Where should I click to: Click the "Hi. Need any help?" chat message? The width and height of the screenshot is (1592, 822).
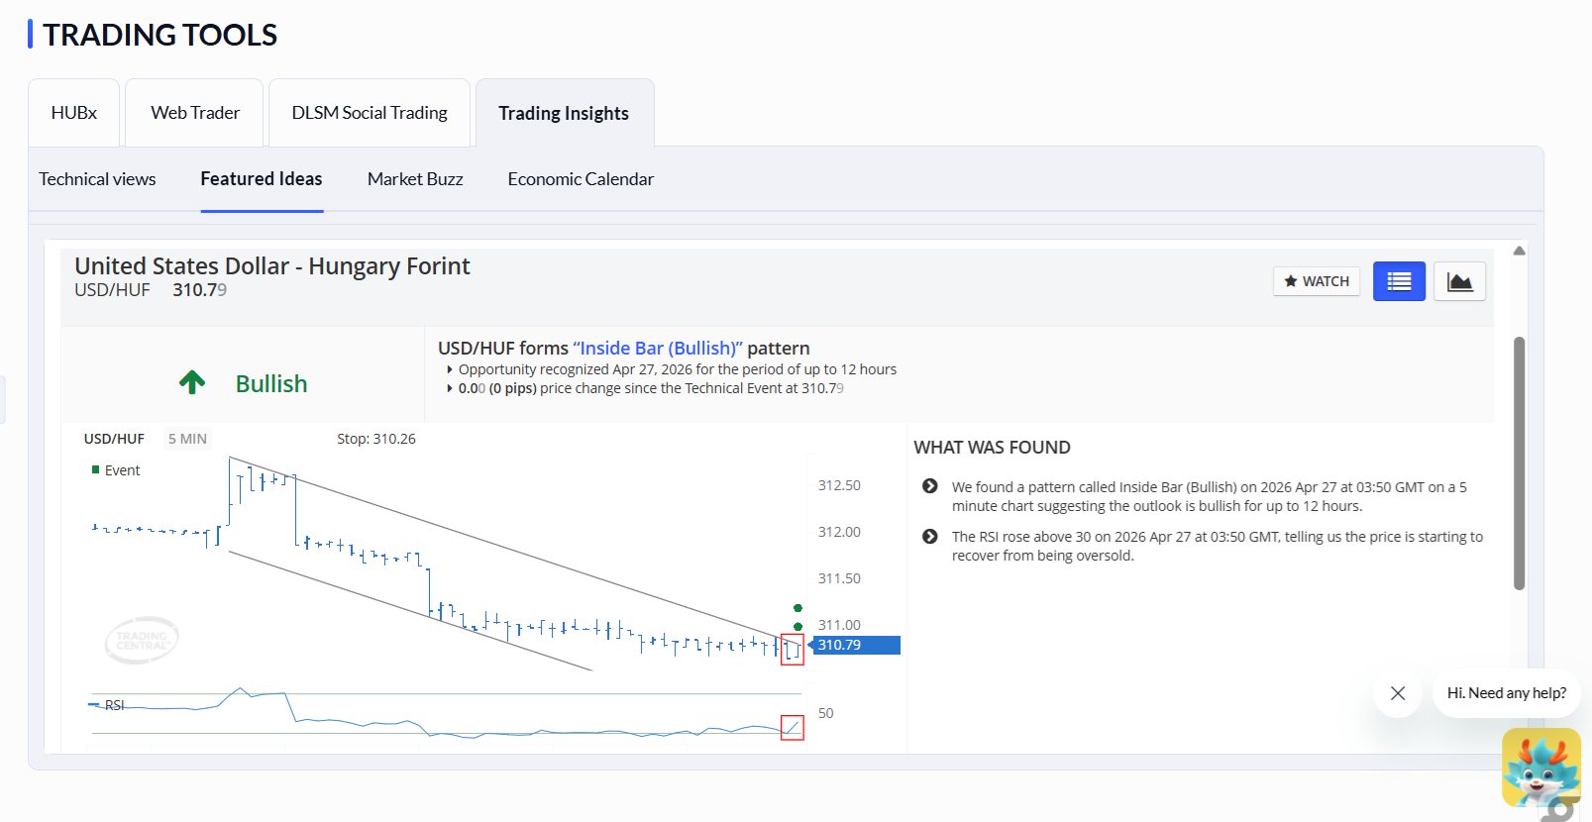(x=1507, y=693)
